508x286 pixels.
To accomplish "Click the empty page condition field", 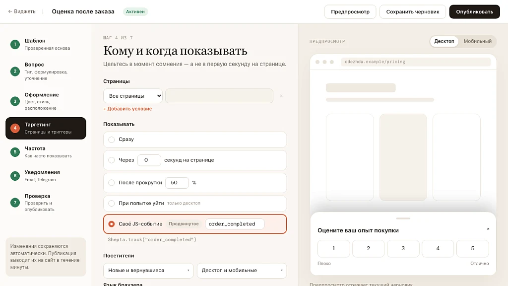I will point(219,96).
